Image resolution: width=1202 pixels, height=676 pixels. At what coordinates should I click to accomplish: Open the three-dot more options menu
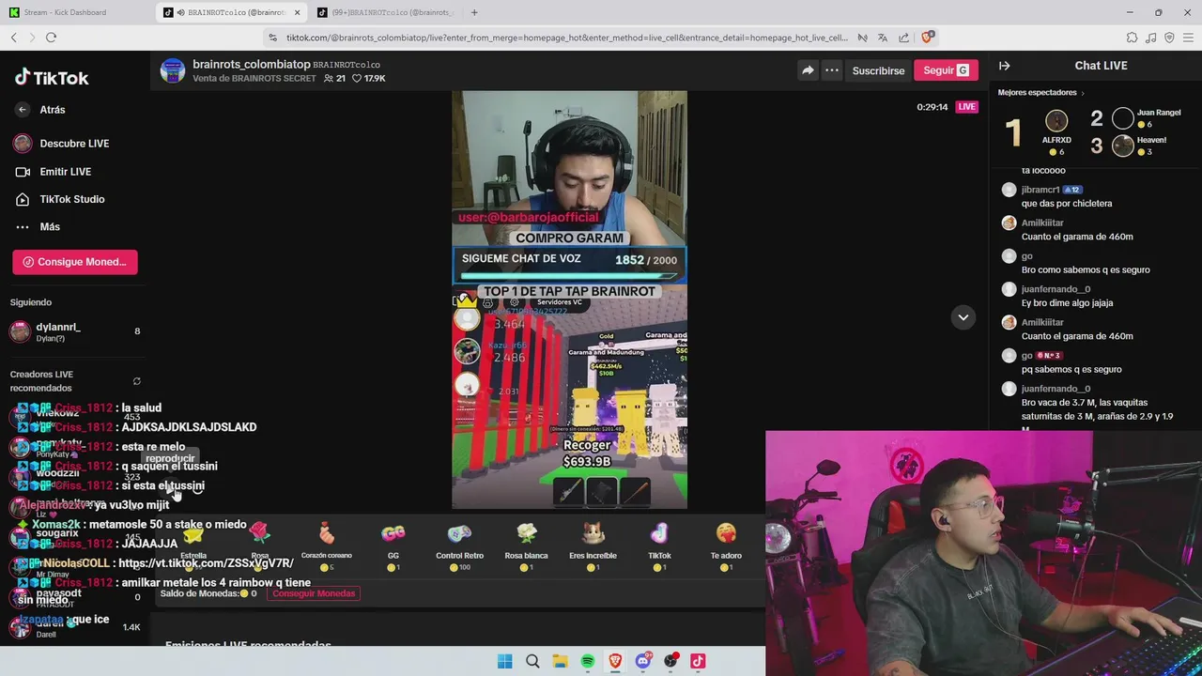[832, 70]
